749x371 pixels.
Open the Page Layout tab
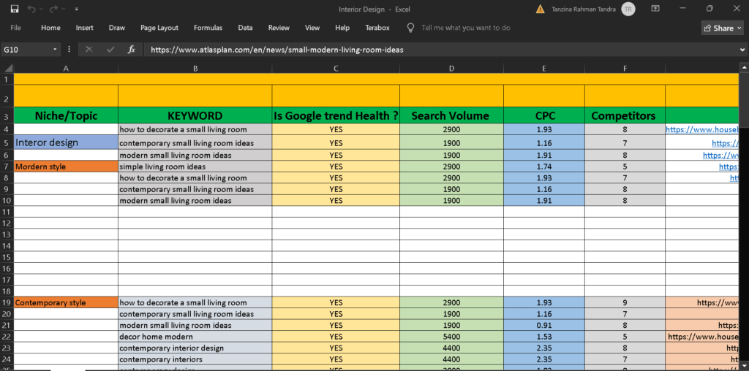159,28
